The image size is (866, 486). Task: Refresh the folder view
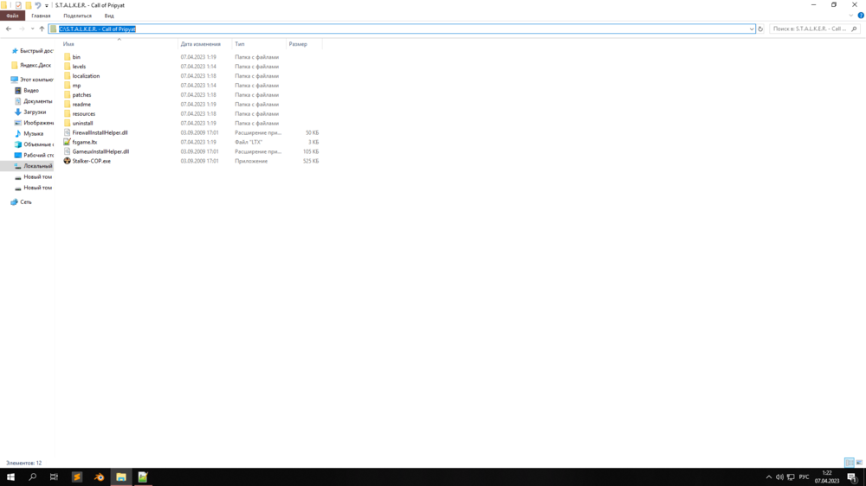[760, 29]
